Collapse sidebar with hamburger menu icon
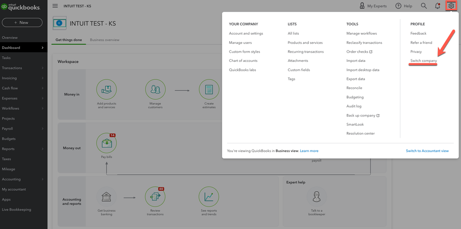This screenshot has width=461, height=229. tap(55, 6)
